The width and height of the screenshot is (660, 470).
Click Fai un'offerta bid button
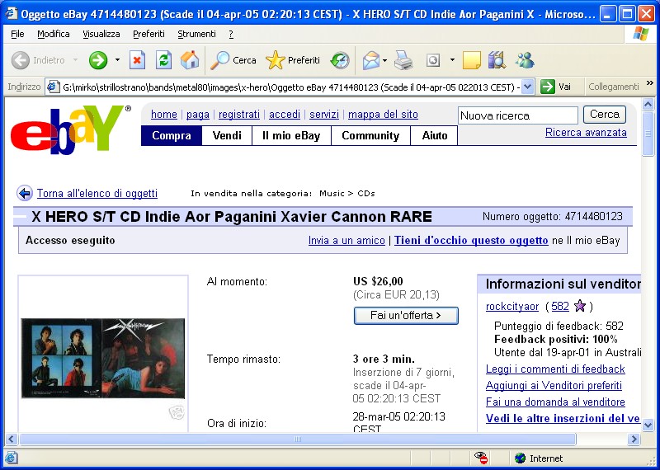(406, 316)
